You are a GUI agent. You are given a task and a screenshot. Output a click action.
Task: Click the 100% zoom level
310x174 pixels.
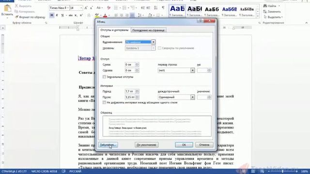pos(305,171)
